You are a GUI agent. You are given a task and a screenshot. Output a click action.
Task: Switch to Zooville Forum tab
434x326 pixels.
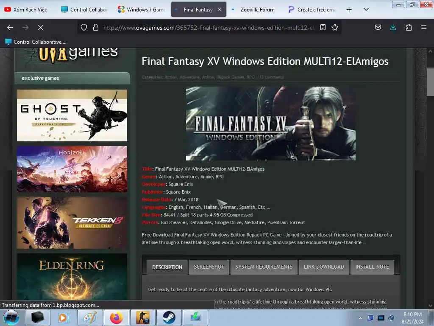(255, 9)
